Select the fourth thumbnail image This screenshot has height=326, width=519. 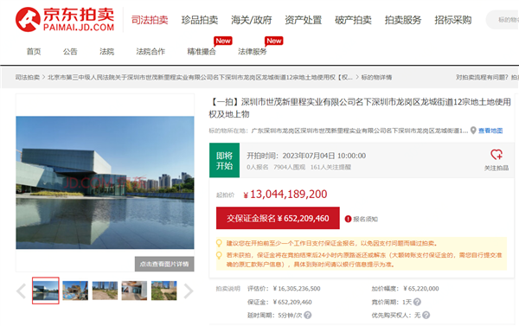point(134,291)
